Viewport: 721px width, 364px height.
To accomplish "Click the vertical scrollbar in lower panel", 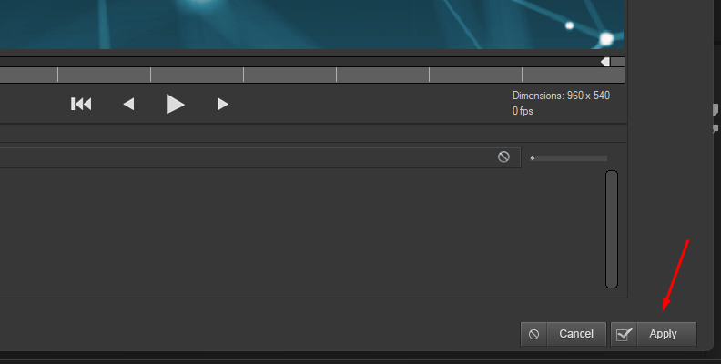I will click(612, 229).
